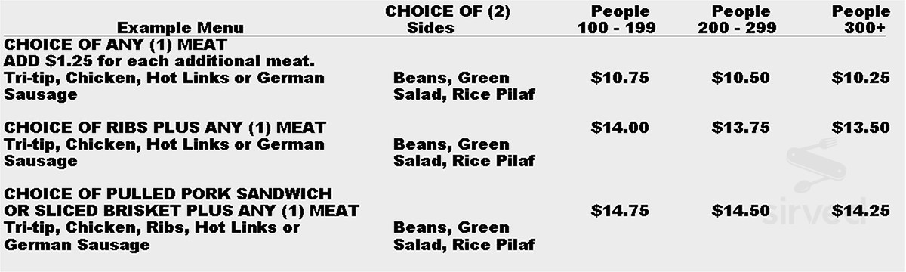Click CHOICE OF RIBS PLUS ANY (1) MEAT

click(165, 128)
